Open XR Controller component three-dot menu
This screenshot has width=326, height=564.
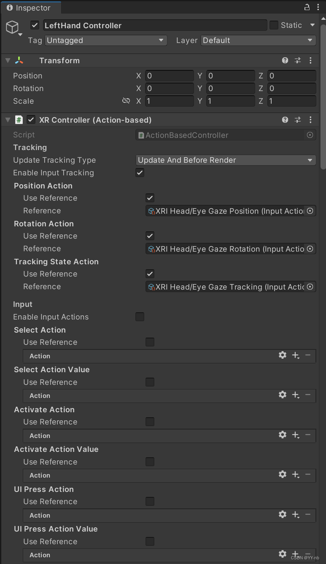311,120
